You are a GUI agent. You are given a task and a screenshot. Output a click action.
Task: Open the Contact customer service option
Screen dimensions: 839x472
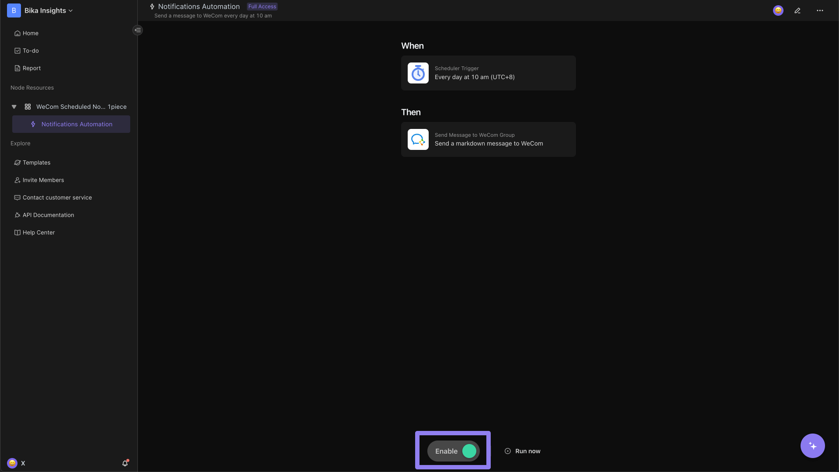tap(57, 198)
